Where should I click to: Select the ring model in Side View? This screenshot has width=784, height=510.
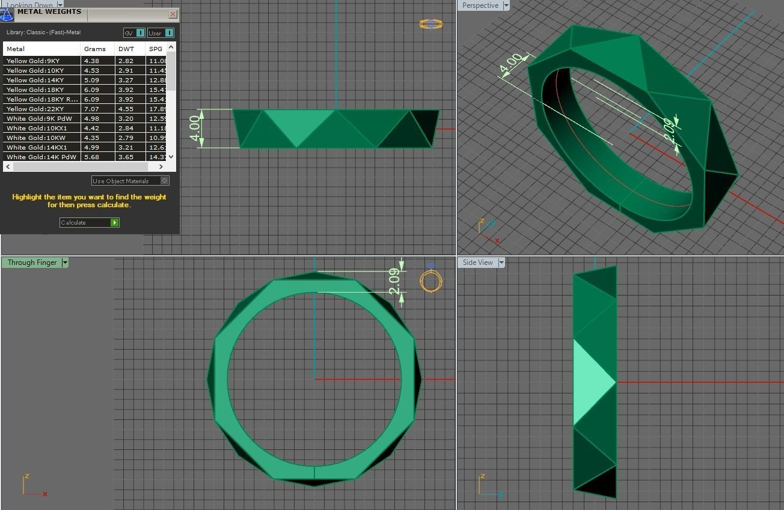tap(595, 382)
